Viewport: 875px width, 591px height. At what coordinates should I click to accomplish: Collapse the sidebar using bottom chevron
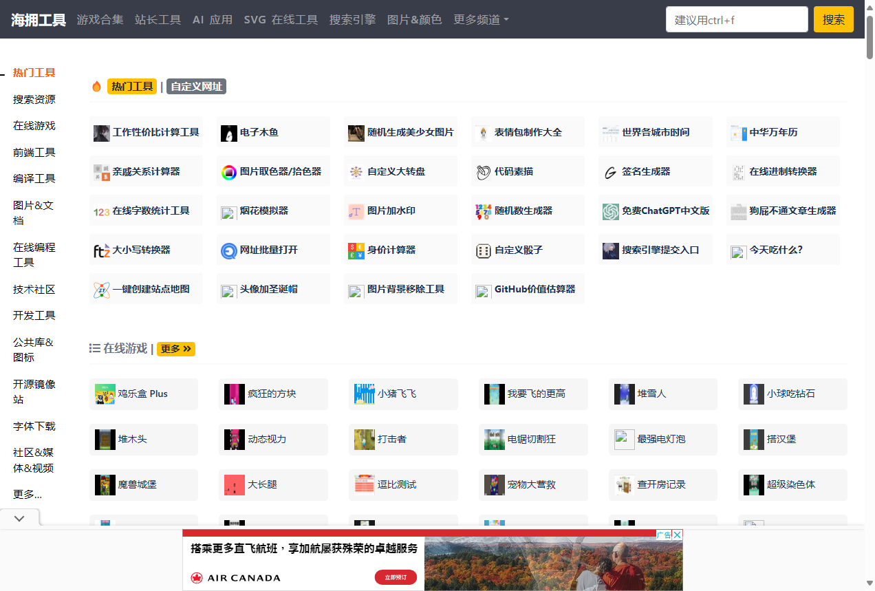coord(19,518)
